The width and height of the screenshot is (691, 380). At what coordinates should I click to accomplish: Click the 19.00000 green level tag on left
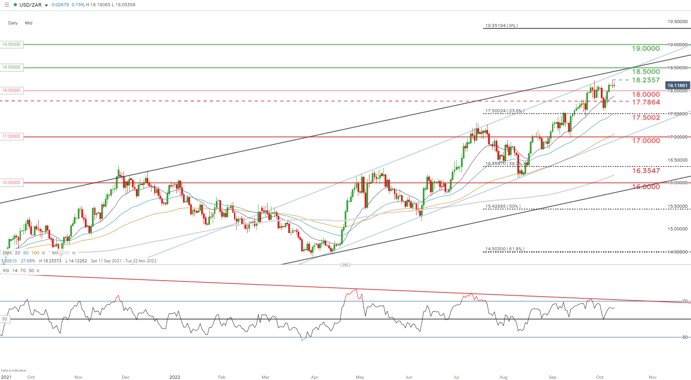tap(11, 44)
